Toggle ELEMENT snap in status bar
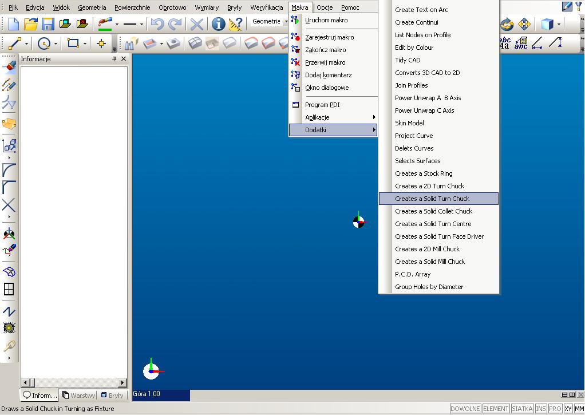 (496, 409)
